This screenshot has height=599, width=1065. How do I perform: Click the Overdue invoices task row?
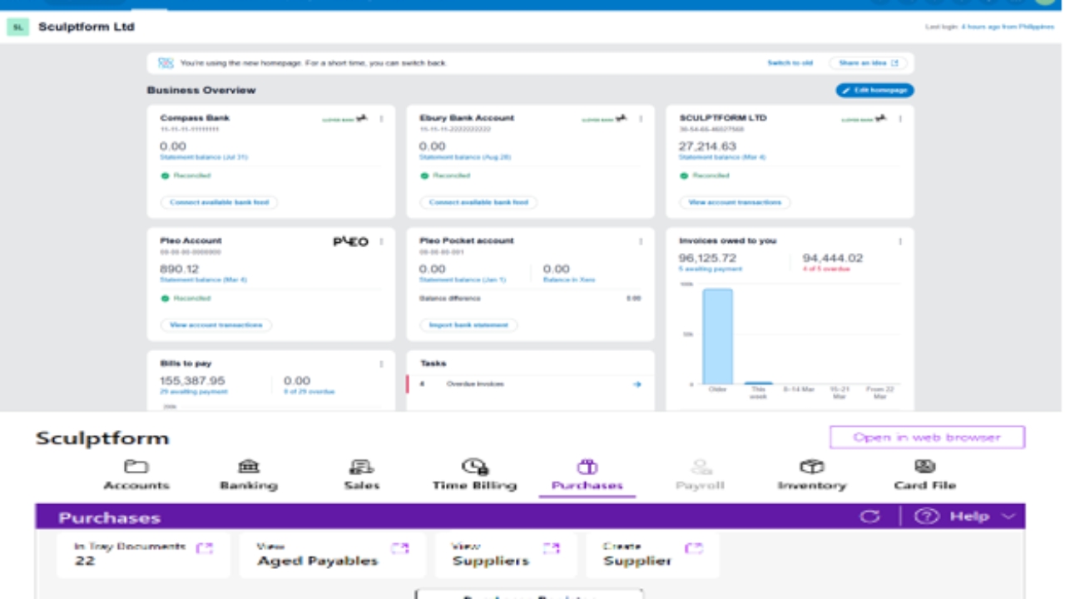[x=531, y=384]
